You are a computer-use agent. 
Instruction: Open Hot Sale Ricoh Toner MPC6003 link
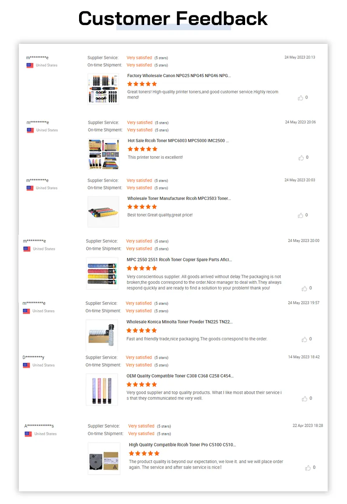click(x=178, y=141)
